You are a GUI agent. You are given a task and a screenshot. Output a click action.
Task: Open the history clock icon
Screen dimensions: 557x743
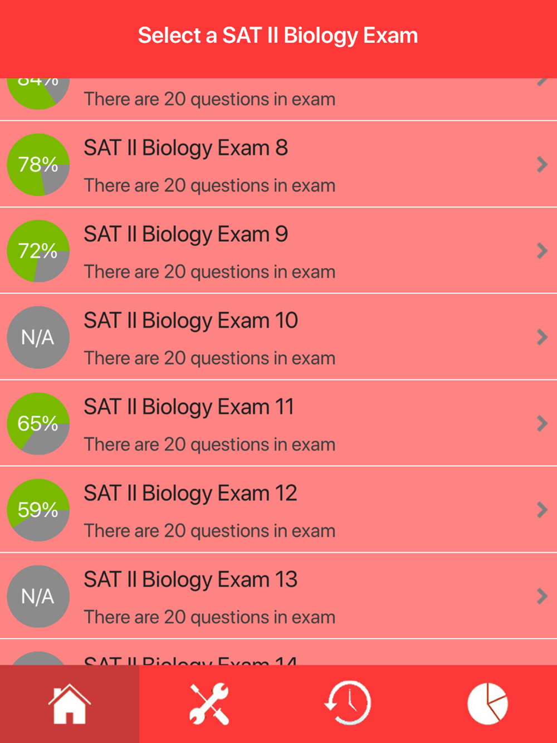(348, 703)
